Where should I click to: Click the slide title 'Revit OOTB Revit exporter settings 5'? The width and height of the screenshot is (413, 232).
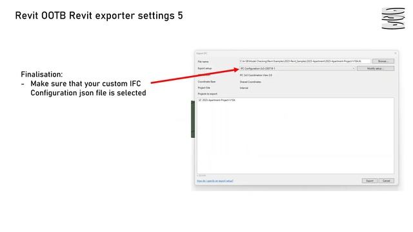point(99,15)
